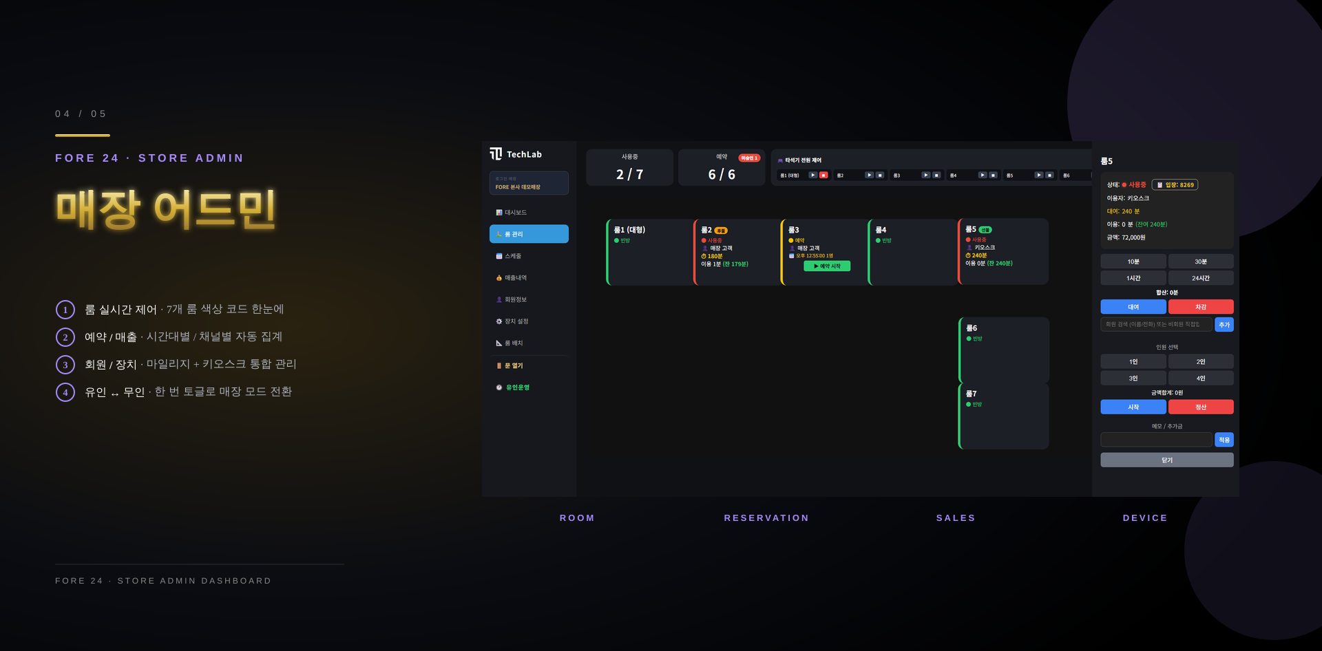Close the 룸5 panel with 닫기
This screenshot has width=1322, height=651.
coord(1167,460)
